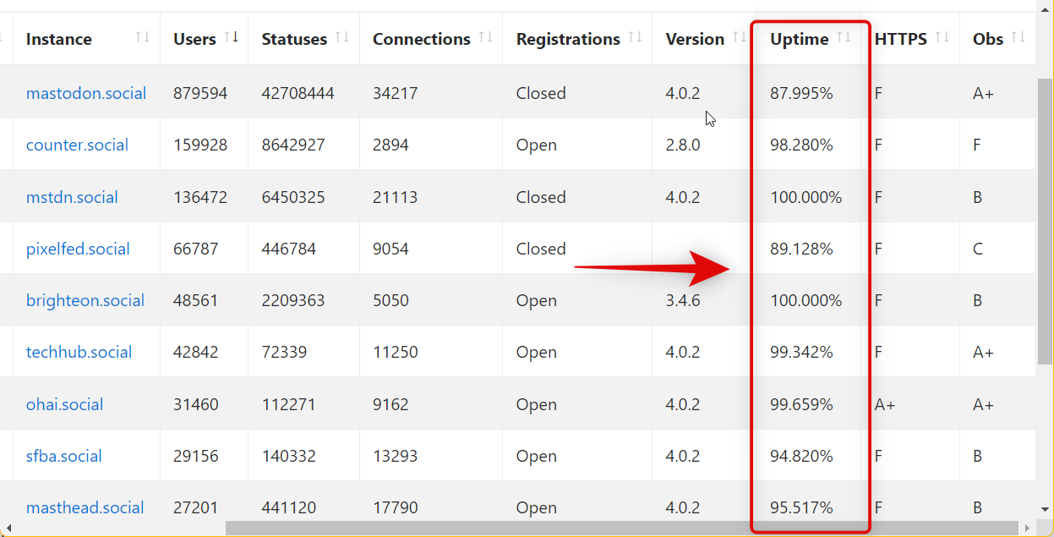The height and width of the screenshot is (537, 1054).
Task: Sort table by Registrations column arrows
Action: click(635, 37)
